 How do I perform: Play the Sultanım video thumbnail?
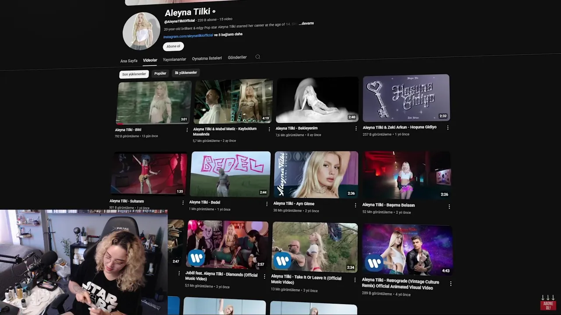click(149, 174)
